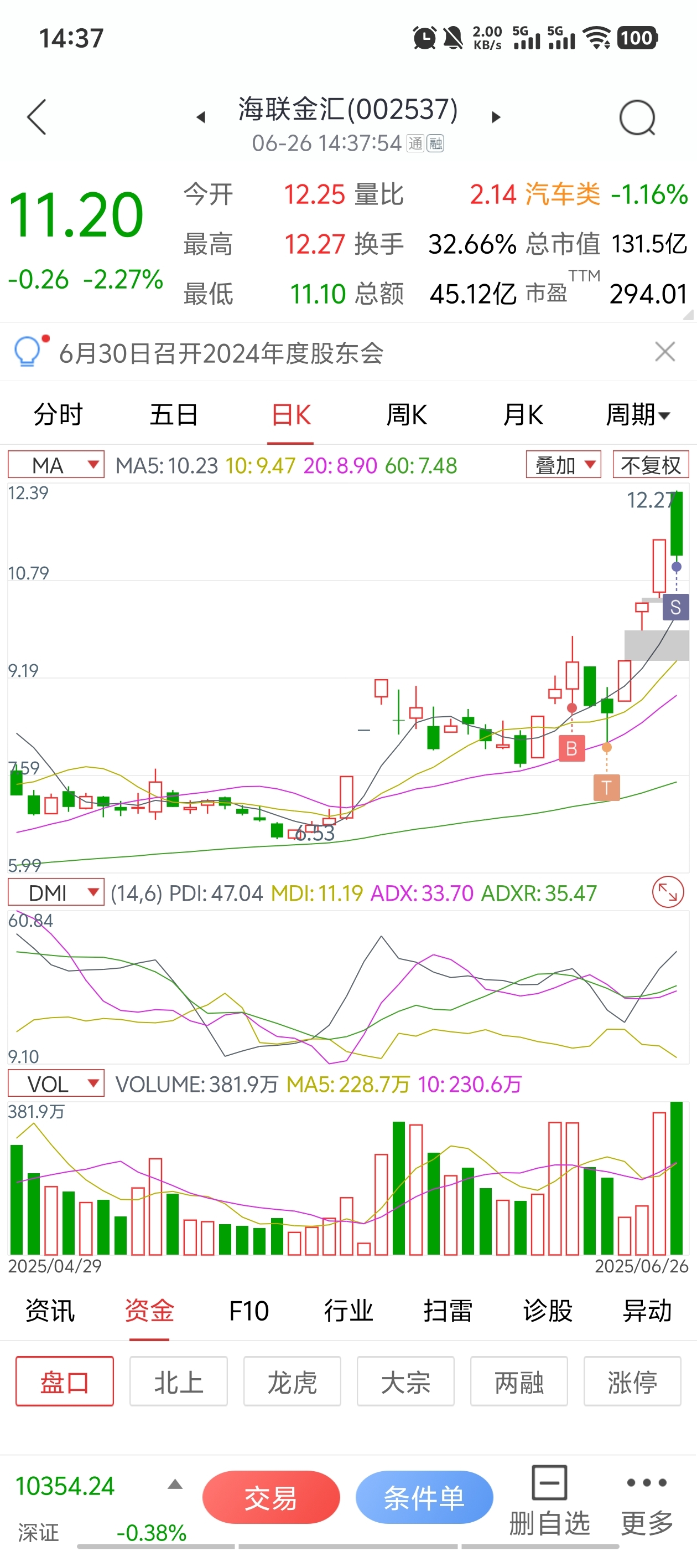The image size is (697, 1551).
Task: Tap the latest green candlestick
Action: click(x=677, y=523)
